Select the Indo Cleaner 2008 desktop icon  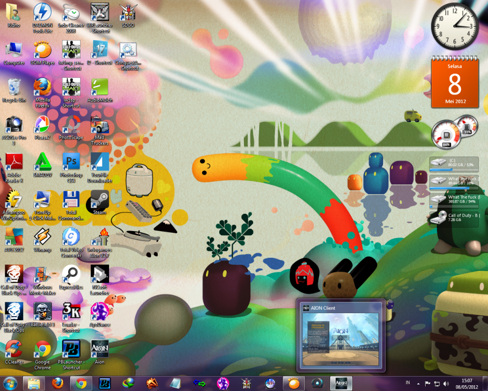click(x=71, y=18)
